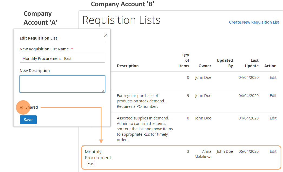Viewport: 283px width, 172px height.
Task: Click the Updated By column header
Action: [225, 63]
